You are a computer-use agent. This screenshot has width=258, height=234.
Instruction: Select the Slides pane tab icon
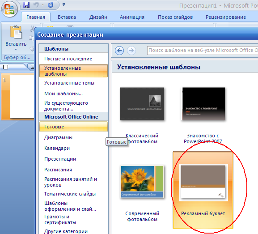tap(6, 67)
